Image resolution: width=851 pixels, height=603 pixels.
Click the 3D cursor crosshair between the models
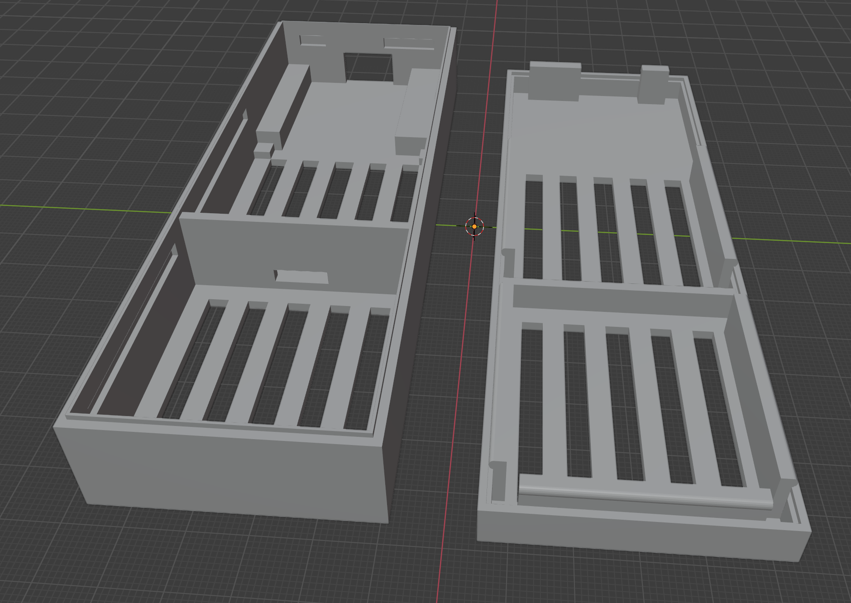point(474,226)
